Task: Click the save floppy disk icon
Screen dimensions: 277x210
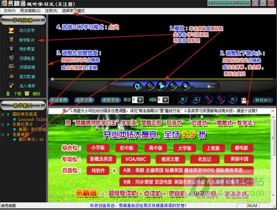Action: (x=244, y=100)
